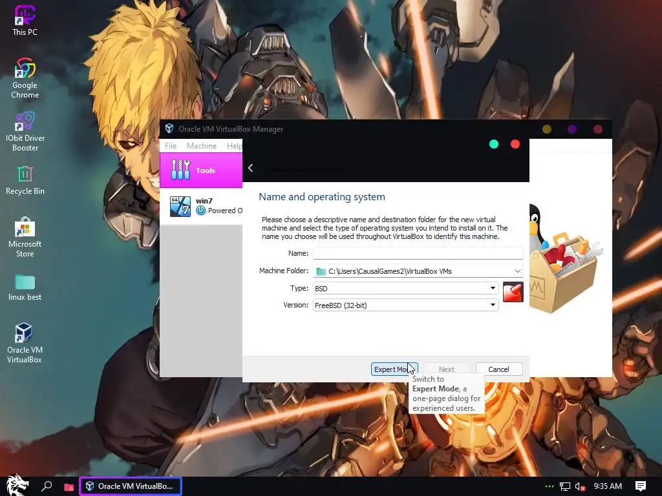This screenshot has width=662, height=496.
Task: Open This PC desktop icon
Action: (25, 20)
